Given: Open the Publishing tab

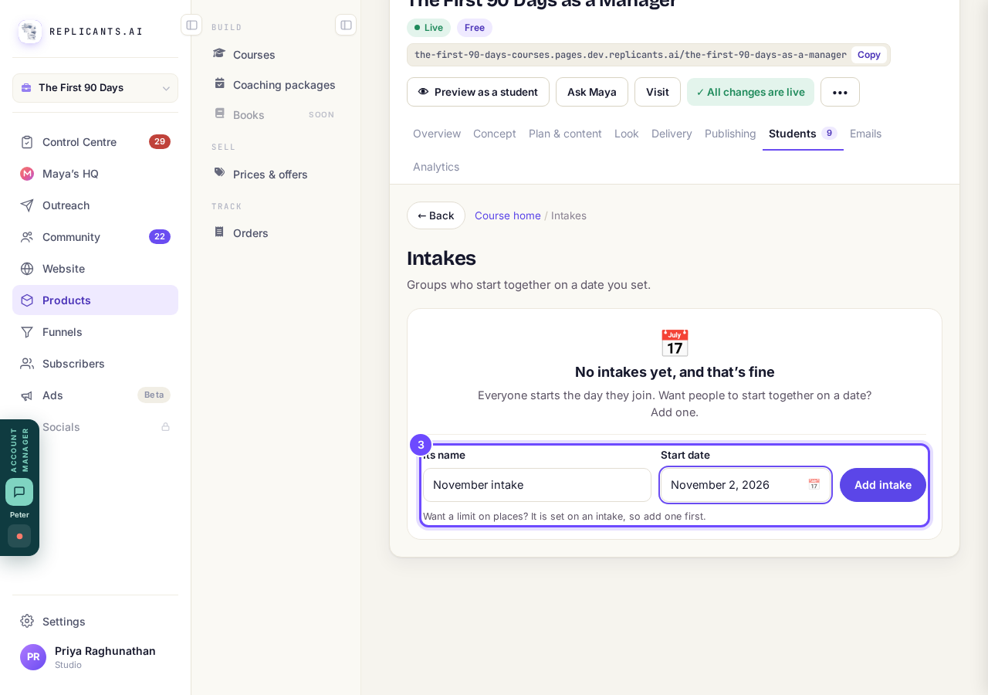Looking at the screenshot, I should pyautogui.click(x=730, y=134).
